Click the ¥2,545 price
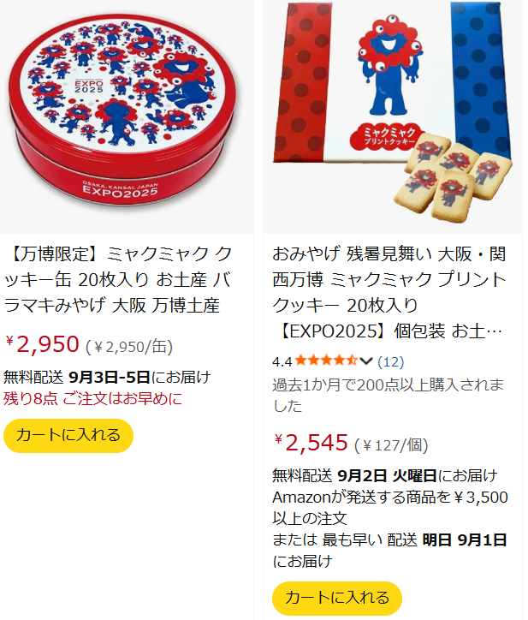The image size is (528, 620). click(311, 442)
